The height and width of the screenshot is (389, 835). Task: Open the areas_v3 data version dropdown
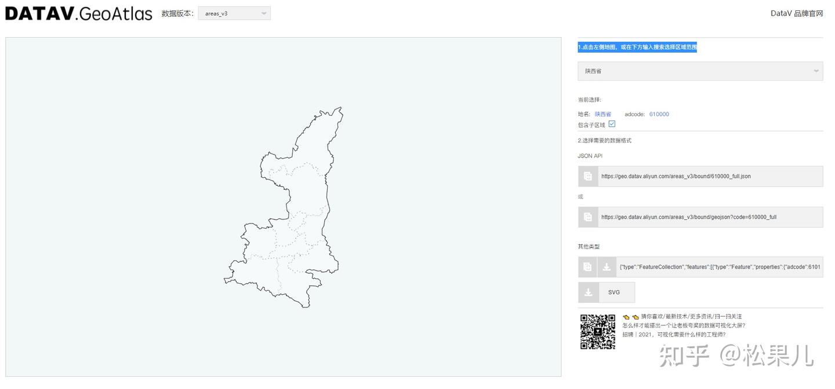coord(234,13)
